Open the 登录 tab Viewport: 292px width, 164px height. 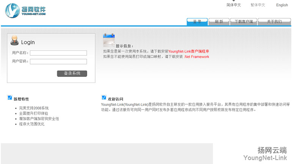coord(197,22)
